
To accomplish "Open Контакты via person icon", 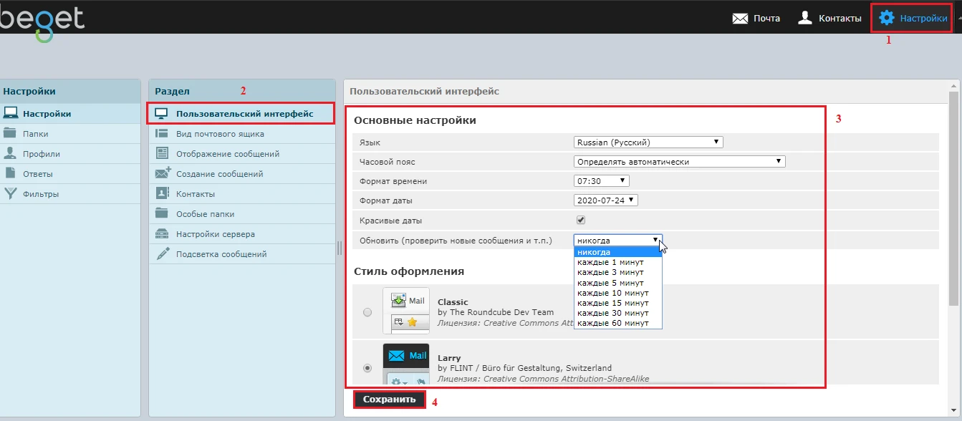I will pos(805,18).
